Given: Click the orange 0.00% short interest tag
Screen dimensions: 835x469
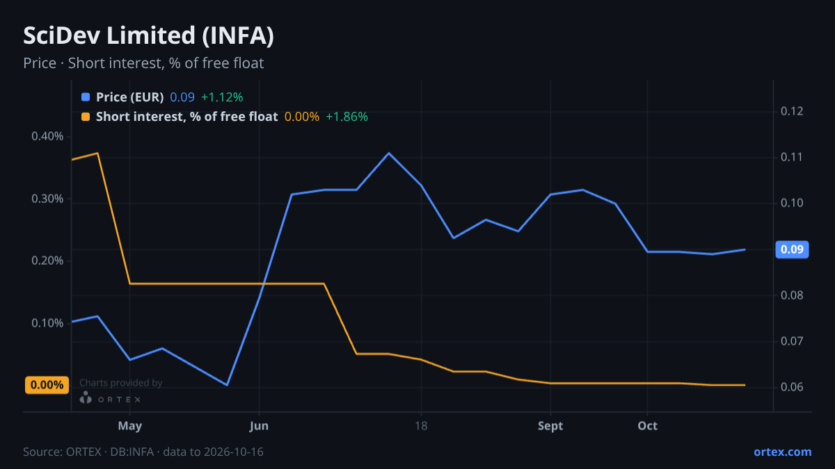Looking at the screenshot, I should point(47,385).
